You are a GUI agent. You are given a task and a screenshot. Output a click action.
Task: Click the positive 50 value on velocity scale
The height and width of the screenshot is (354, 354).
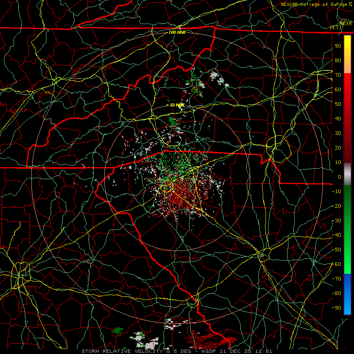(338, 104)
